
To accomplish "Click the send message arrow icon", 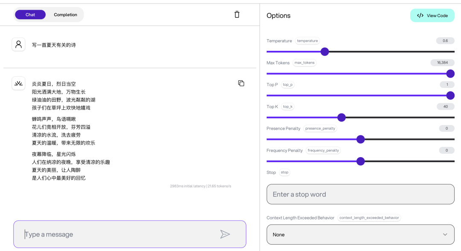I will pos(225,234).
